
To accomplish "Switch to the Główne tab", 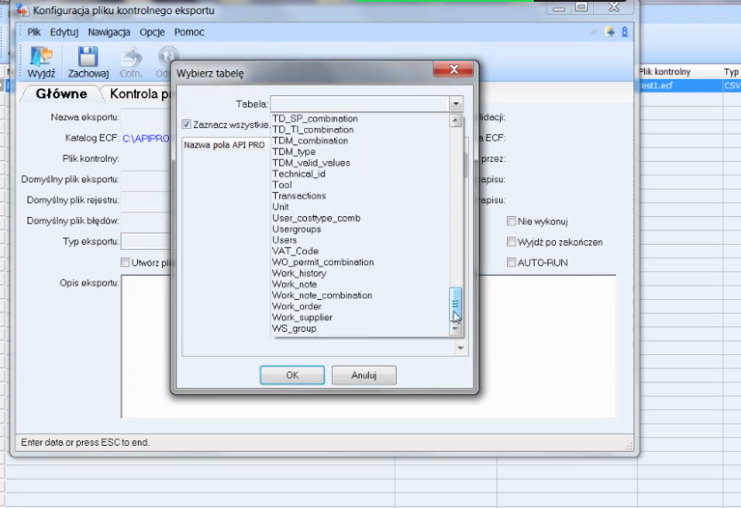I will point(61,93).
